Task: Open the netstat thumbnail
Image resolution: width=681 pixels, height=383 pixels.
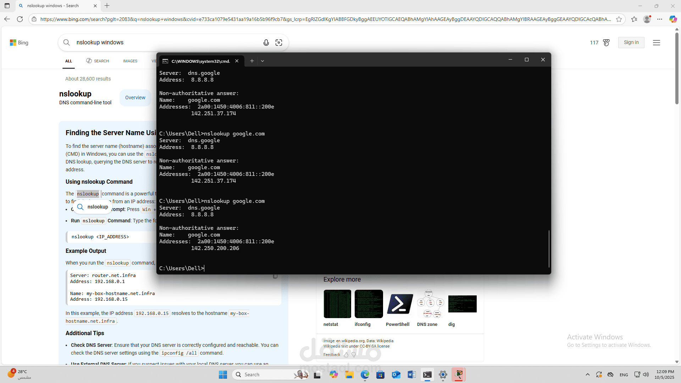Action: click(337, 304)
